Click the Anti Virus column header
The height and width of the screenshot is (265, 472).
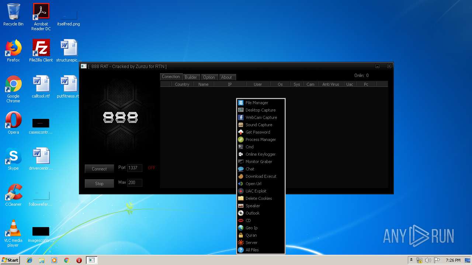point(331,84)
